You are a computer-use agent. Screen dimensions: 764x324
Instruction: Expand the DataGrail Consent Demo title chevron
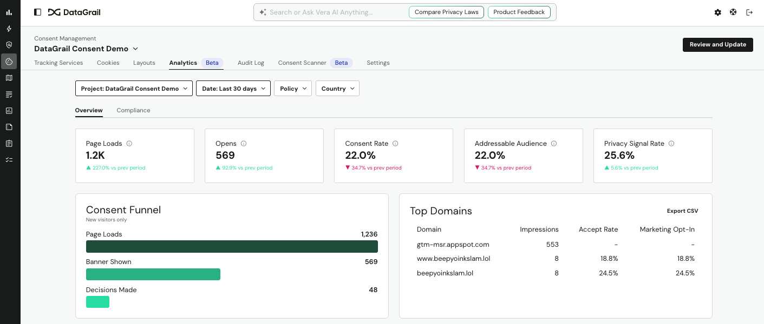pos(135,49)
